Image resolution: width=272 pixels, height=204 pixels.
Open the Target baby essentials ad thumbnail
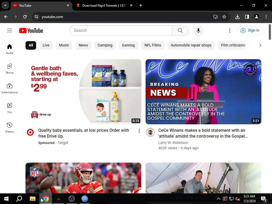point(83,92)
